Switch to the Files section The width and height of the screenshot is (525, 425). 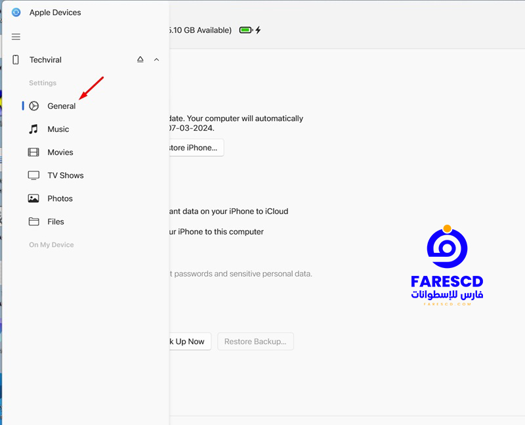(56, 221)
